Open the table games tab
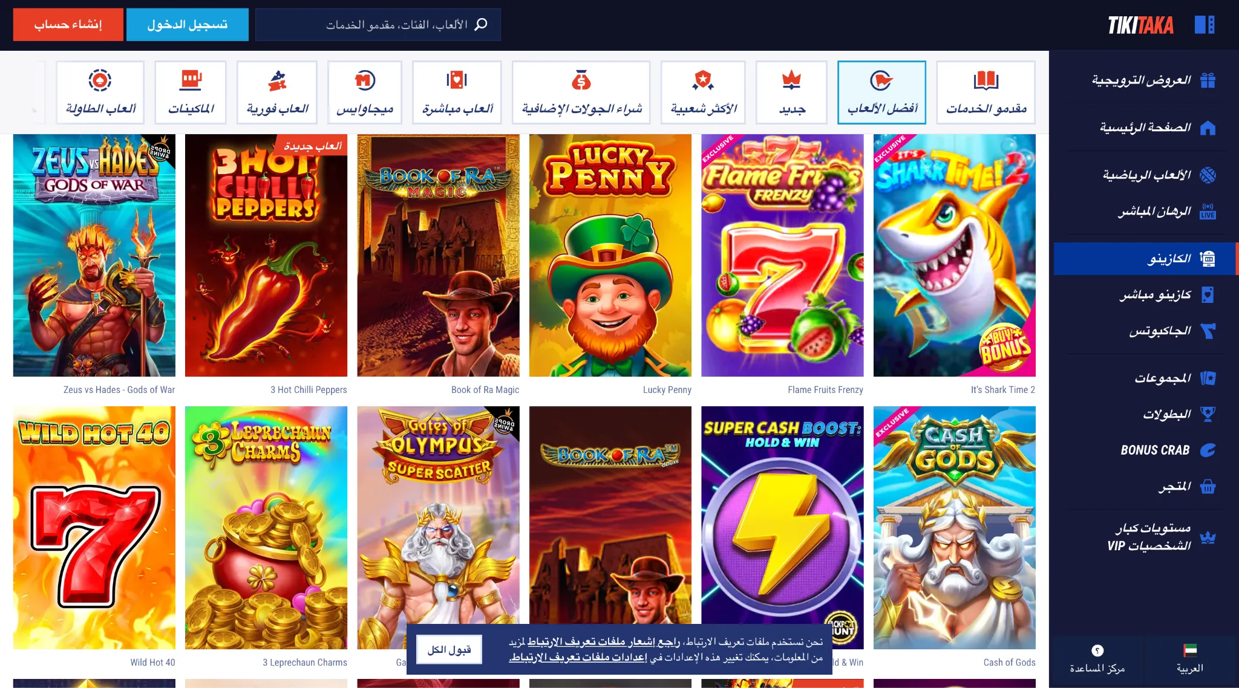Viewport: 1239px width, 688px height. coord(100,92)
